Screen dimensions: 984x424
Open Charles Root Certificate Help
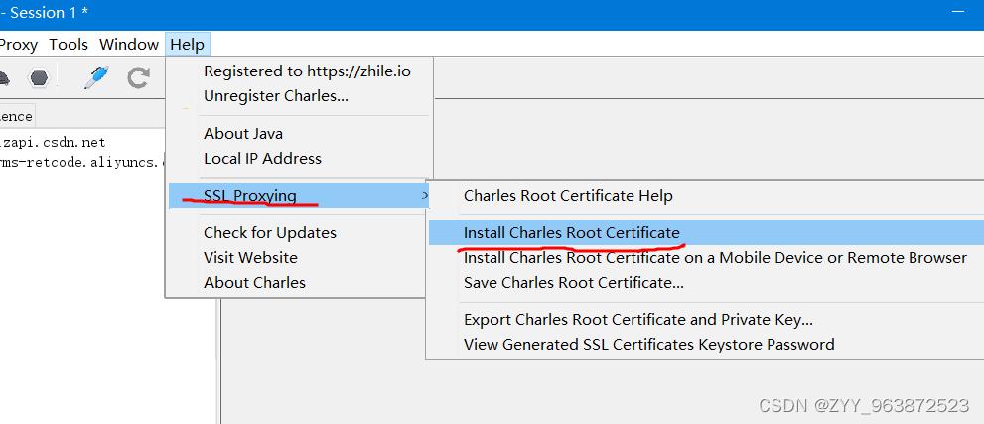pyautogui.click(x=568, y=196)
